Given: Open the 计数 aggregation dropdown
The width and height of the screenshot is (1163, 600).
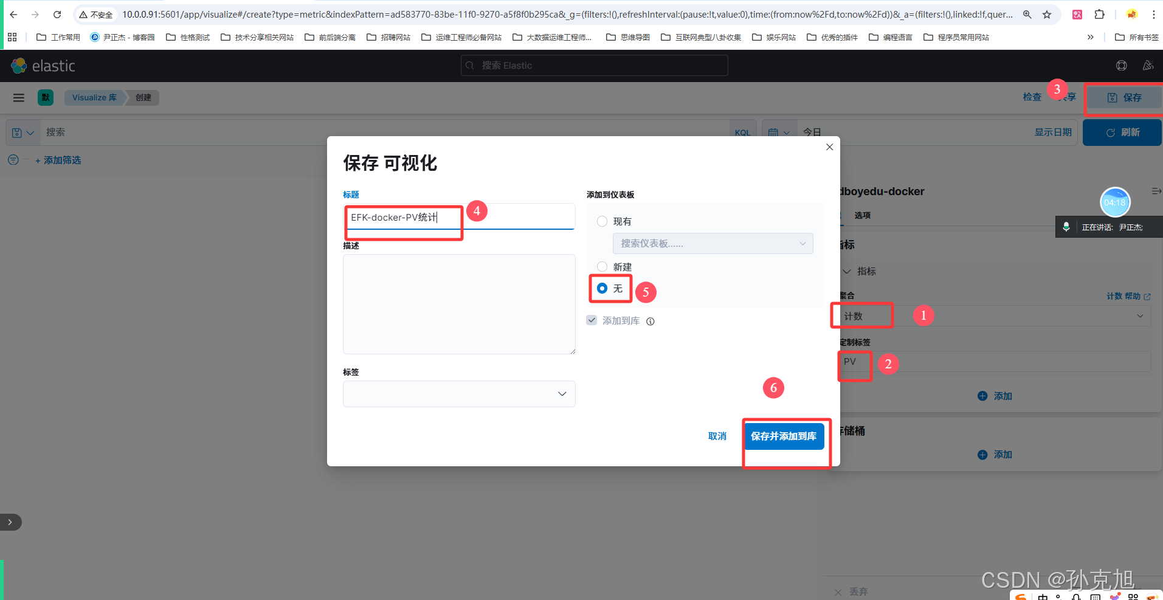Looking at the screenshot, I should pos(996,316).
